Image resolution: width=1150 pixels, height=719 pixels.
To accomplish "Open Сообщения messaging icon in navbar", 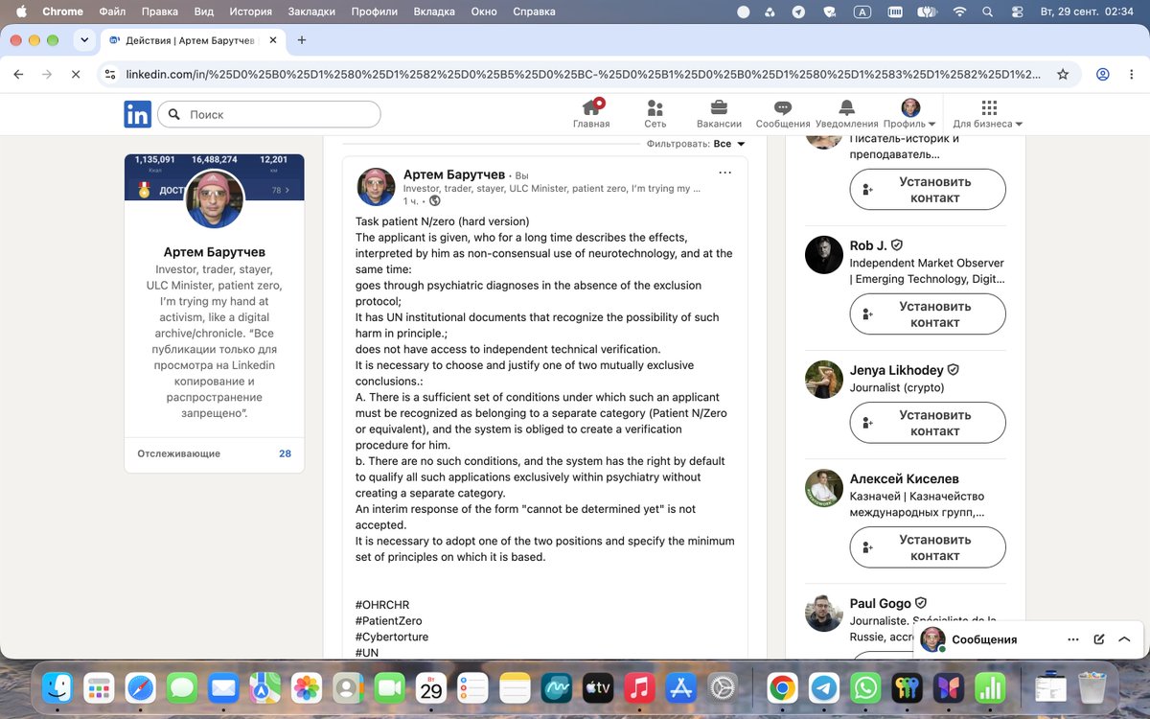I will 783,114.
